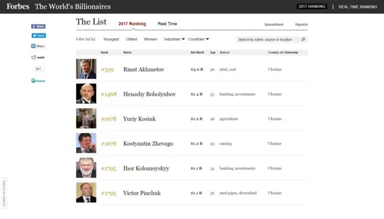Viewport: 384px width, 219px height.
Task: Sort by the Name column header
Action: (127, 53)
